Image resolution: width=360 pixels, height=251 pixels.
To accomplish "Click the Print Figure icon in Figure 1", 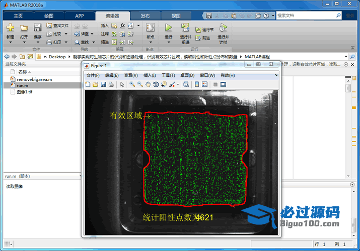I will [x=111, y=84].
